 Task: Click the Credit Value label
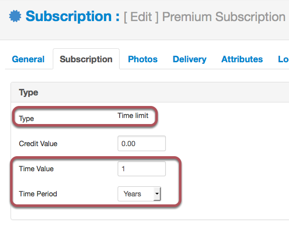(38, 144)
